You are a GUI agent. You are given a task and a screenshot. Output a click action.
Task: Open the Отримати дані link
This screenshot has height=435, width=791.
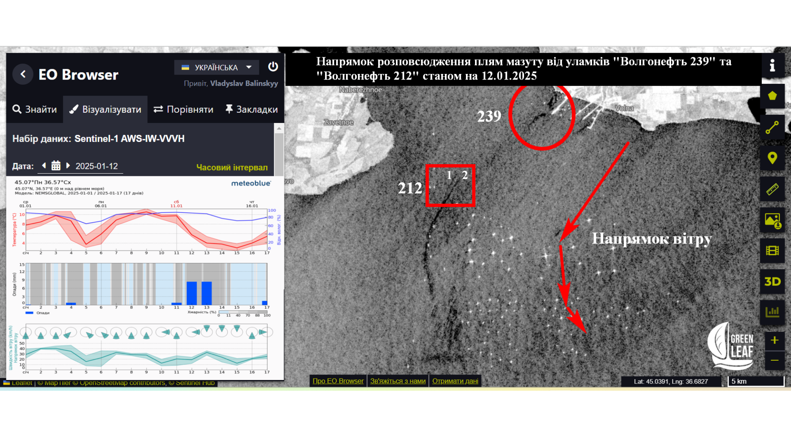pos(455,381)
